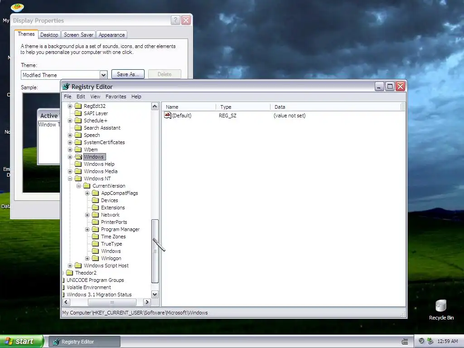The height and width of the screenshot is (348, 464).
Task: Click the RegEdt32 folder icon
Action: (78, 106)
